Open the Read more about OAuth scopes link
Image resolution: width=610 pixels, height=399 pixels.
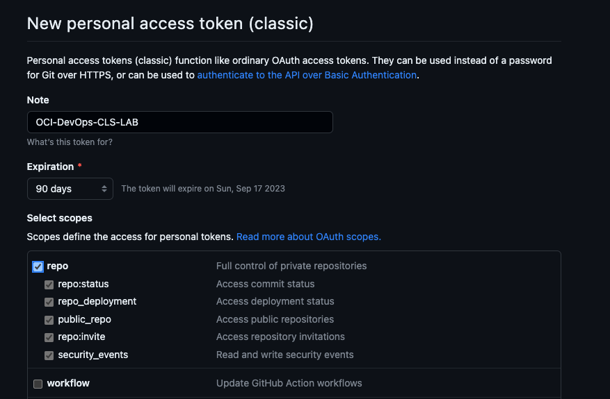(308, 237)
